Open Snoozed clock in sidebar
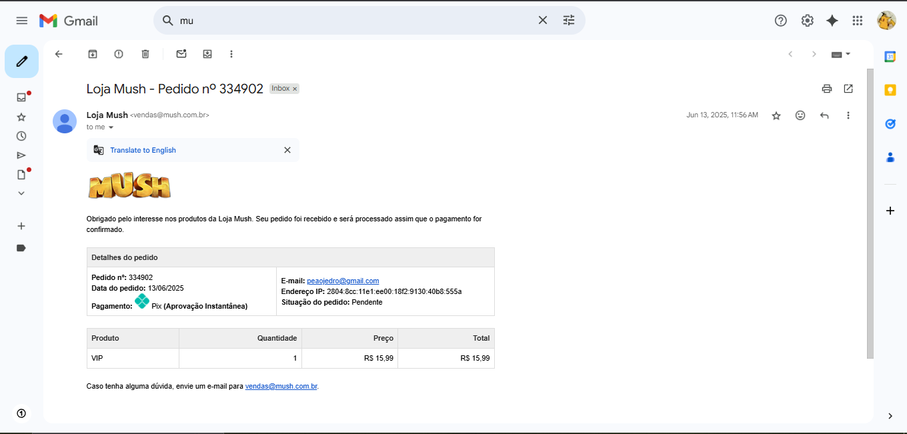 point(21,136)
